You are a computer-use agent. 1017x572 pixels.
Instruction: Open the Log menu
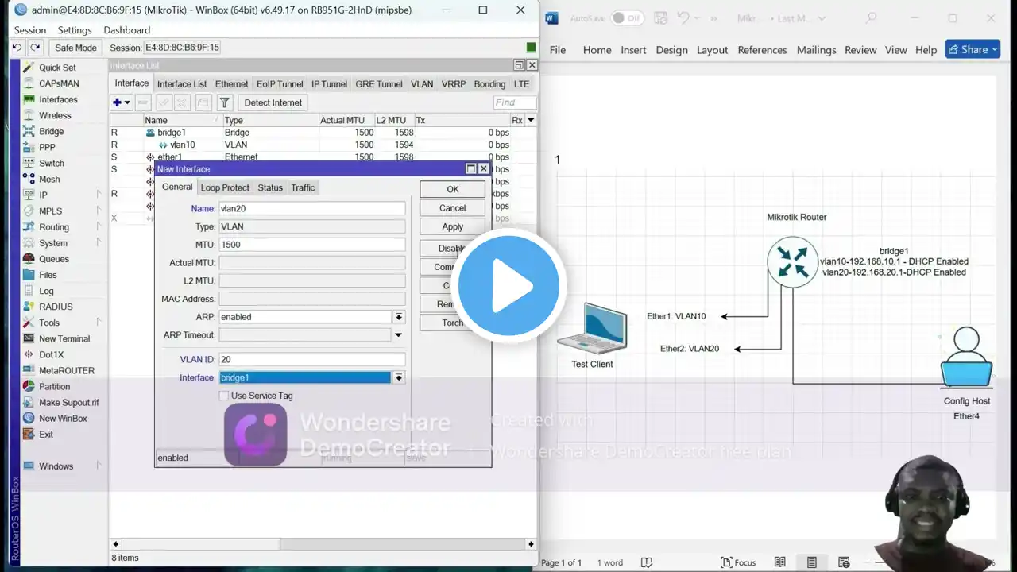click(x=46, y=291)
